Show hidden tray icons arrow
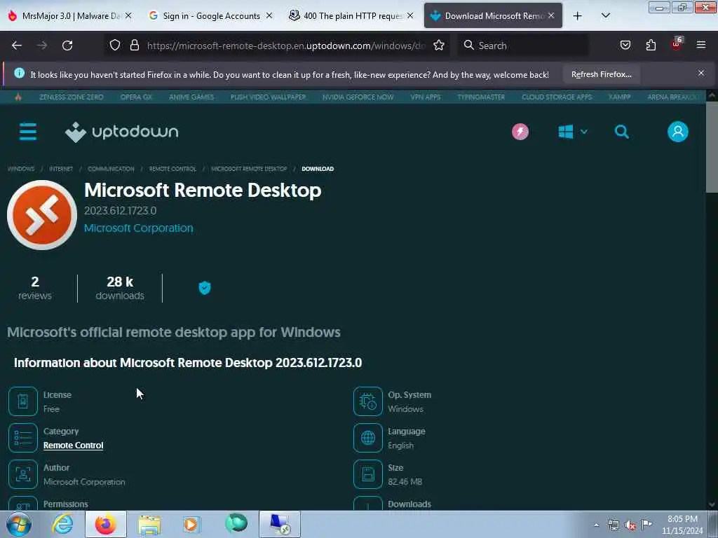718x538 pixels. tap(596, 525)
